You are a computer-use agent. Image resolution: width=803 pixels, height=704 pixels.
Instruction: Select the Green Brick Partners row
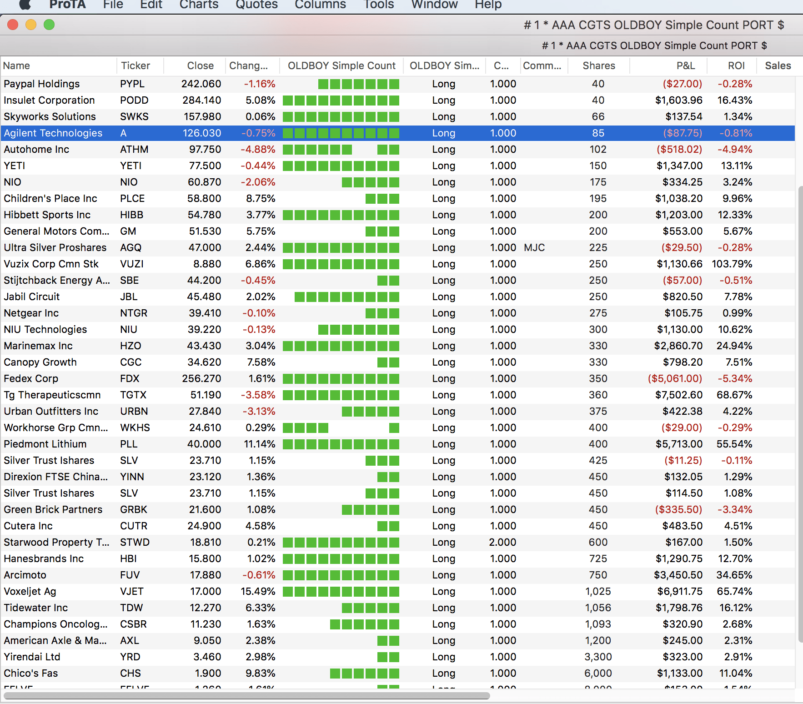(x=398, y=509)
